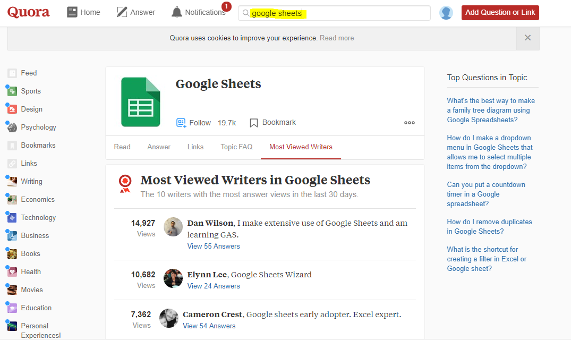
Task: Click the Technology topic icon
Action: pyautogui.click(x=12, y=218)
